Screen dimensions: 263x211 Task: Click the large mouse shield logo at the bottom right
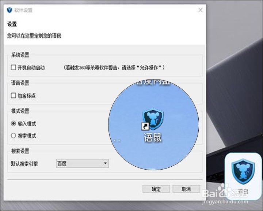click(x=243, y=171)
